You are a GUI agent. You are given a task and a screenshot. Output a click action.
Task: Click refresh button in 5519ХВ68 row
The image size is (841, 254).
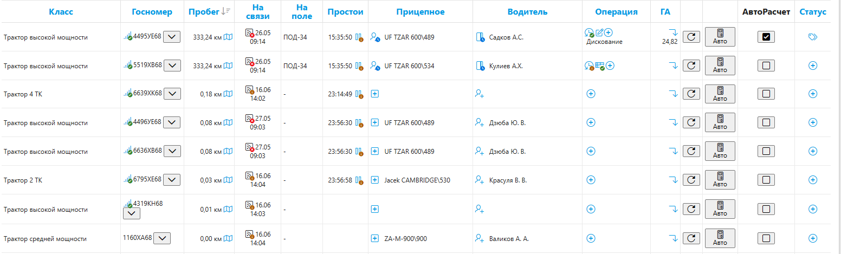[691, 66]
